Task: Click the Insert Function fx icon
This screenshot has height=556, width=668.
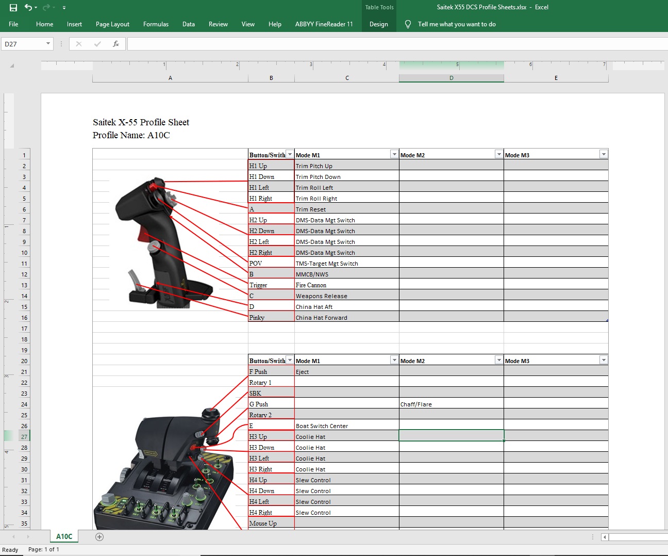Action: 116,44
